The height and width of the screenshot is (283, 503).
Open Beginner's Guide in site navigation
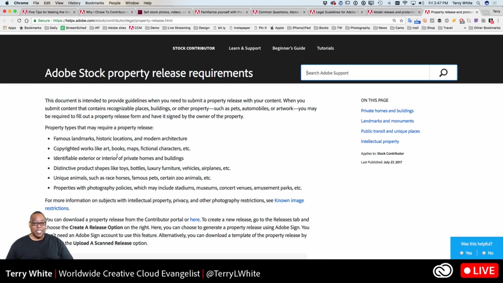pos(289,48)
